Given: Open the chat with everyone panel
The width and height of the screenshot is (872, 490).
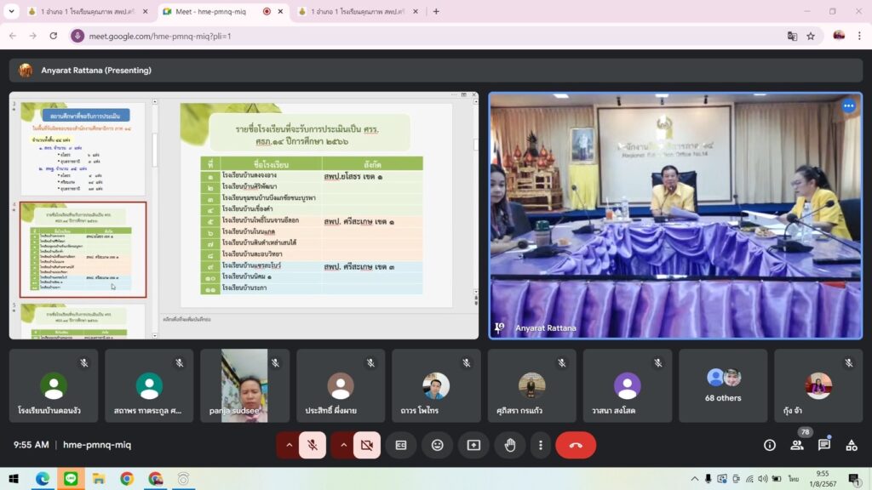Looking at the screenshot, I should 824,445.
